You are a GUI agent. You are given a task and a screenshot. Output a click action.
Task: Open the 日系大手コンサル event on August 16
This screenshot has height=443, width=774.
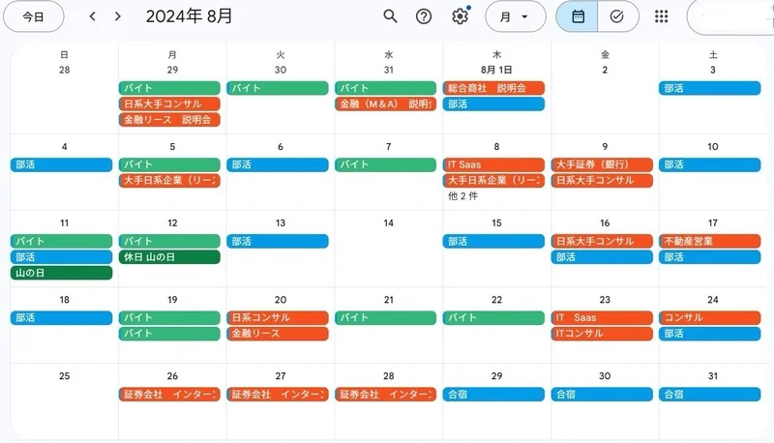tap(602, 241)
